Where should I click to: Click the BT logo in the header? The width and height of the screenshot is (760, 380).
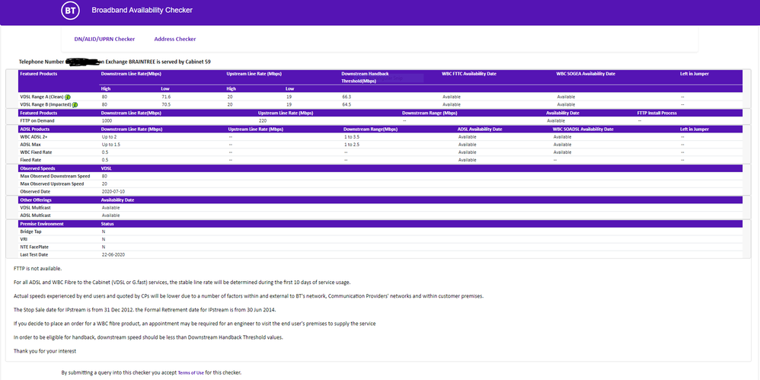(71, 11)
